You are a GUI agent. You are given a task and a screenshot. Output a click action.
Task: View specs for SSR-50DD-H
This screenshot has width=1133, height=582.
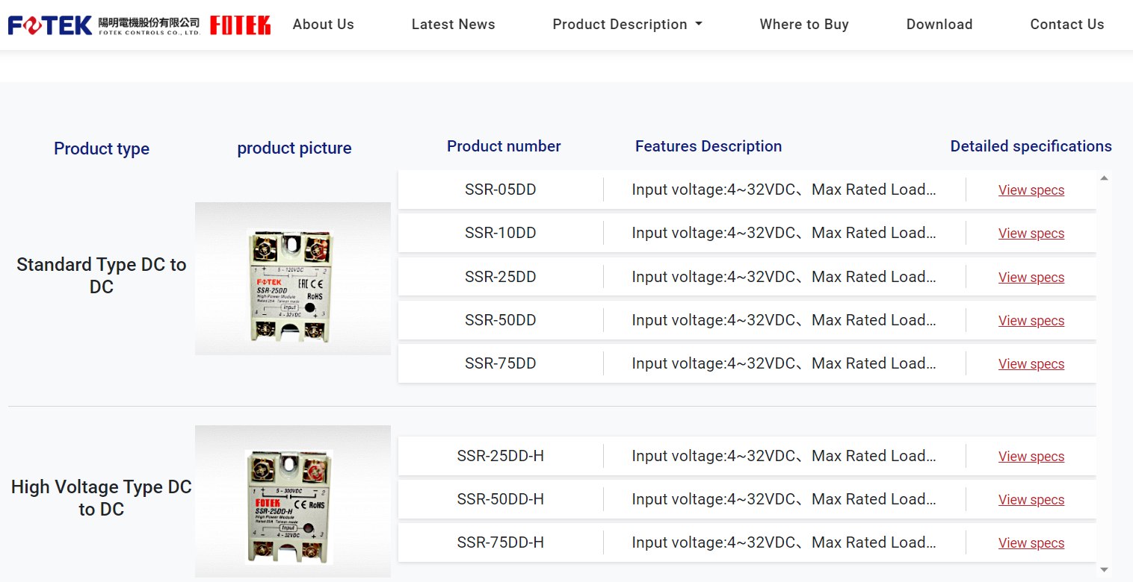tap(1031, 500)
